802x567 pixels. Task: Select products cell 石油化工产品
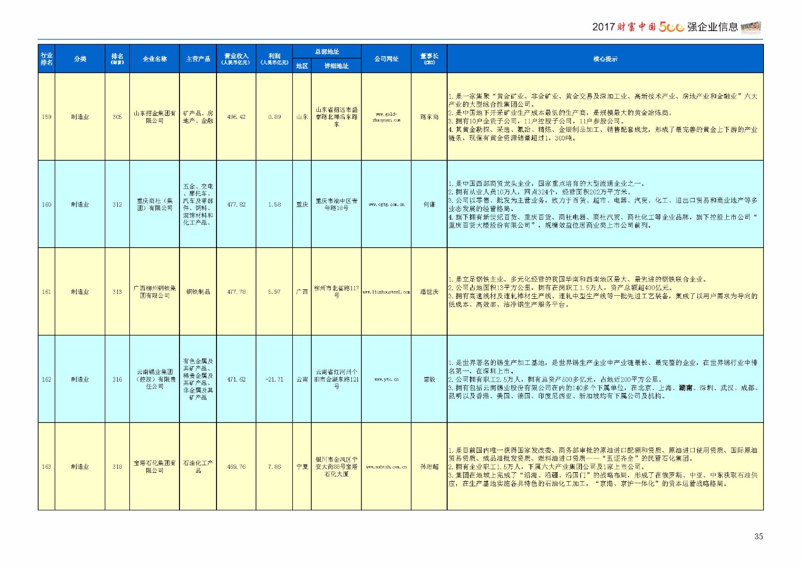coord(198,467)
